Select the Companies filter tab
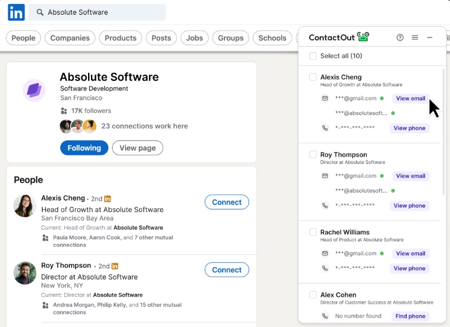 click(70, 38)
